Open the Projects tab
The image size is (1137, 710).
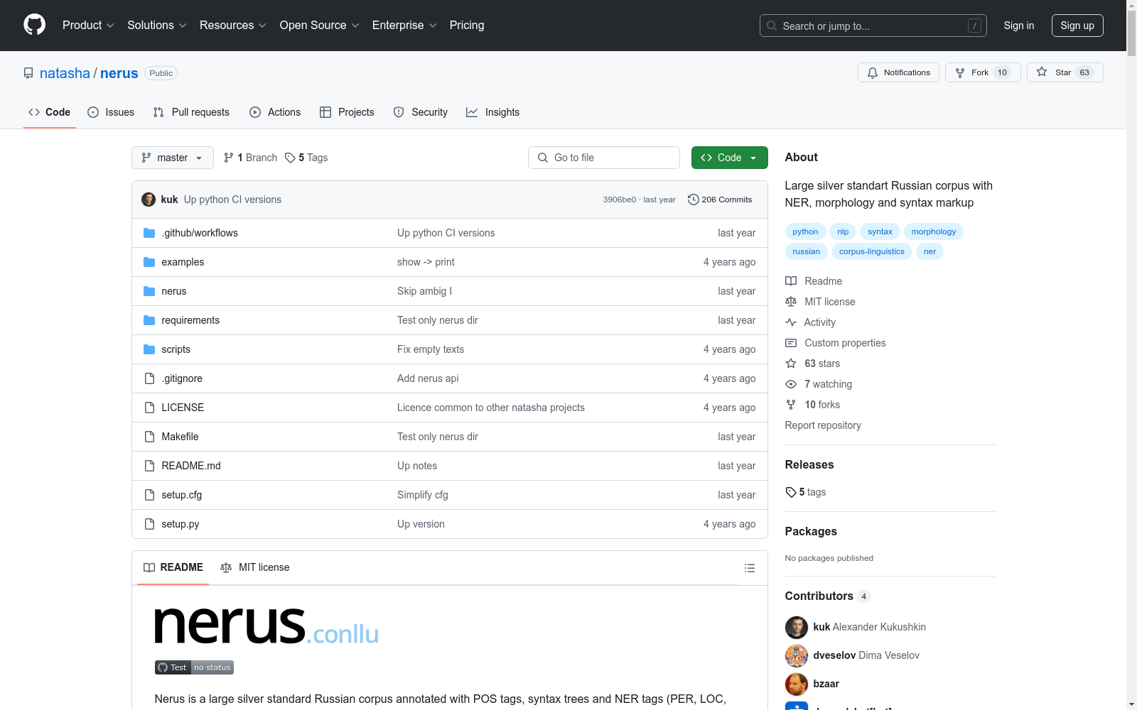coord(347,112)
